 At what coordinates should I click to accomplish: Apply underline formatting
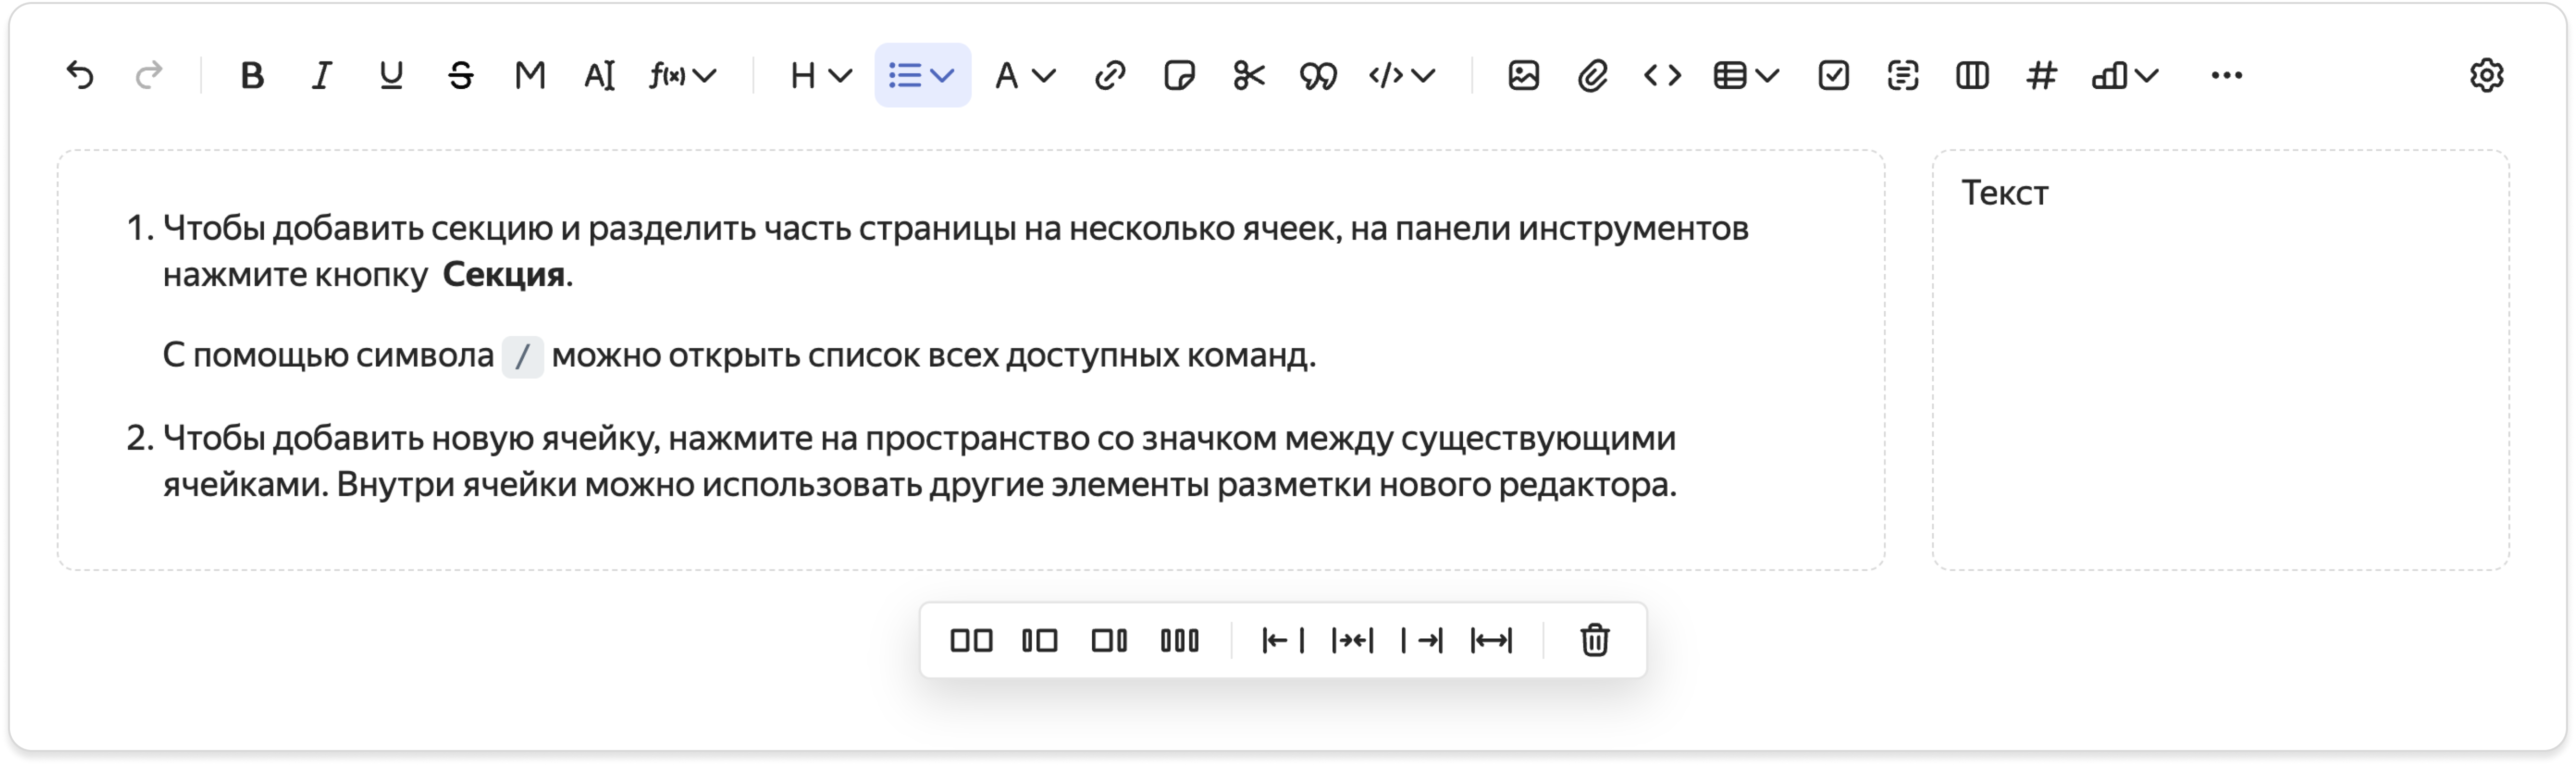pos(391,75)
